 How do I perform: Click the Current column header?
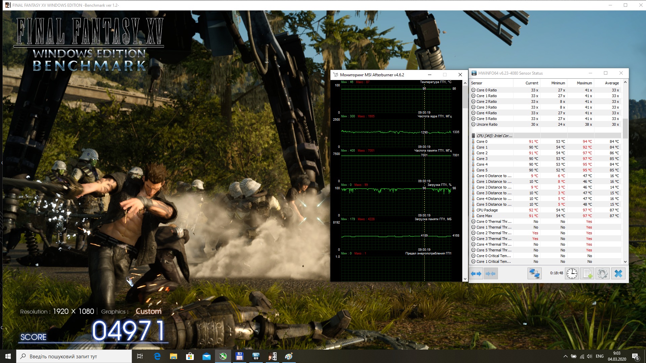tap(532, 83)
